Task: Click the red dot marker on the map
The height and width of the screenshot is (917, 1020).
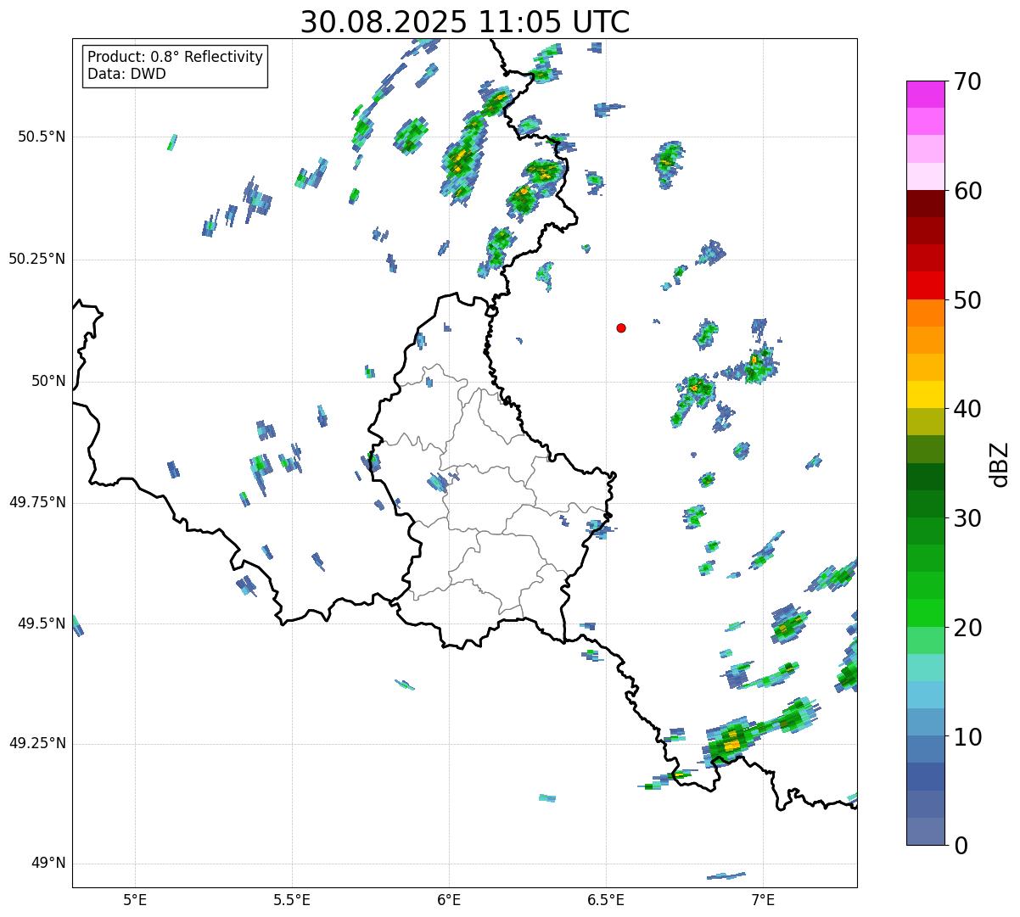Action: [x=621, y=327]
